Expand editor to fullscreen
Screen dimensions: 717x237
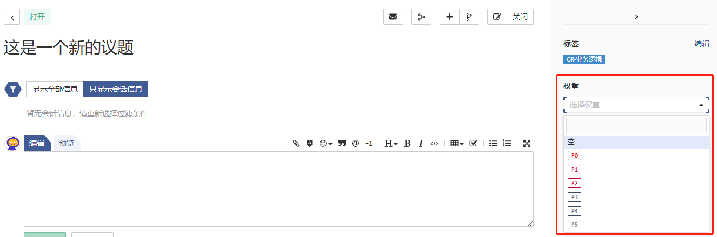click(x=527, y=144)
